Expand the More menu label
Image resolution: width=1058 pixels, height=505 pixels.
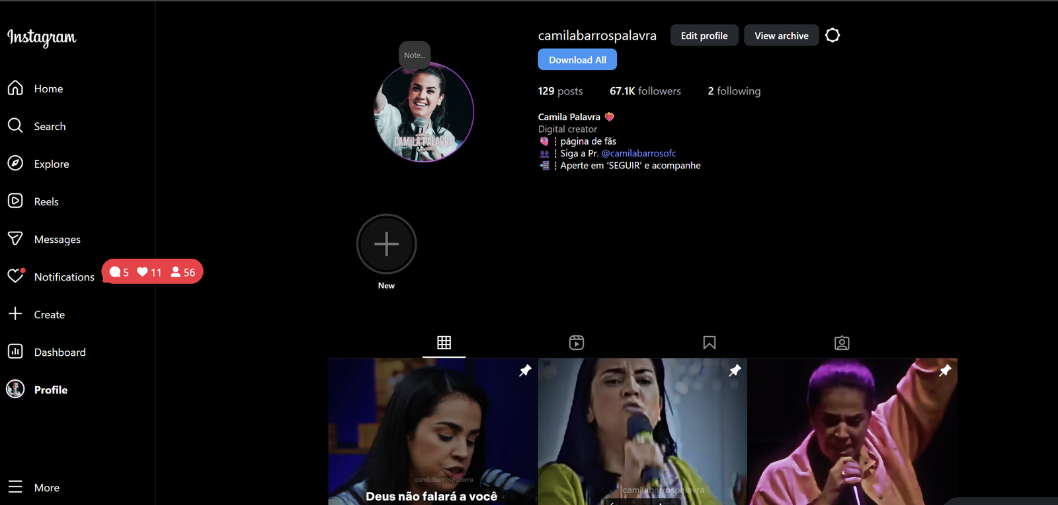coord(47,487)
